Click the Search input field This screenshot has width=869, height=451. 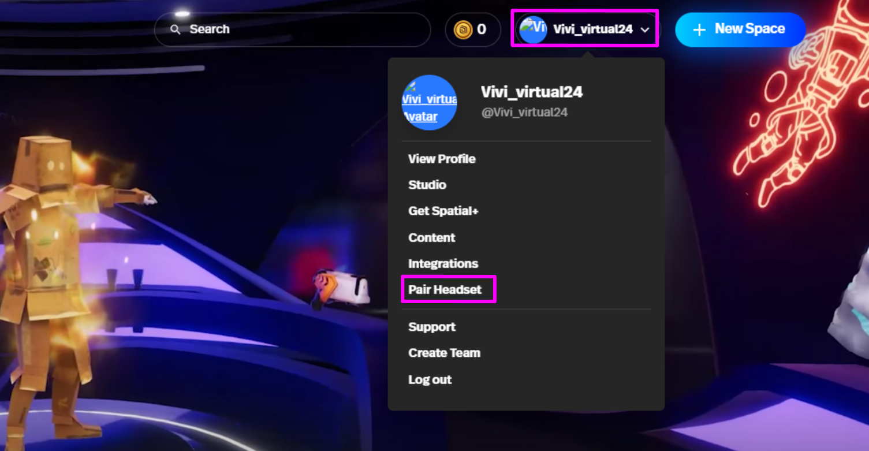pos(292,29)
